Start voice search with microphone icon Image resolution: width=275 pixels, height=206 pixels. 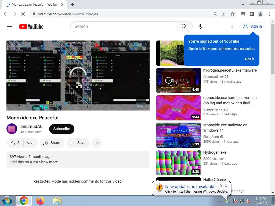pos(200,27)
